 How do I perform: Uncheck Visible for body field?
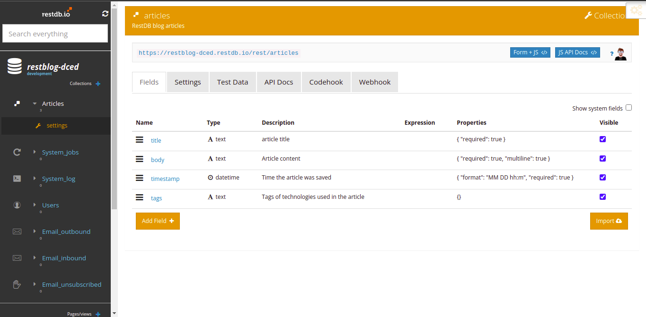click(602, 158)
